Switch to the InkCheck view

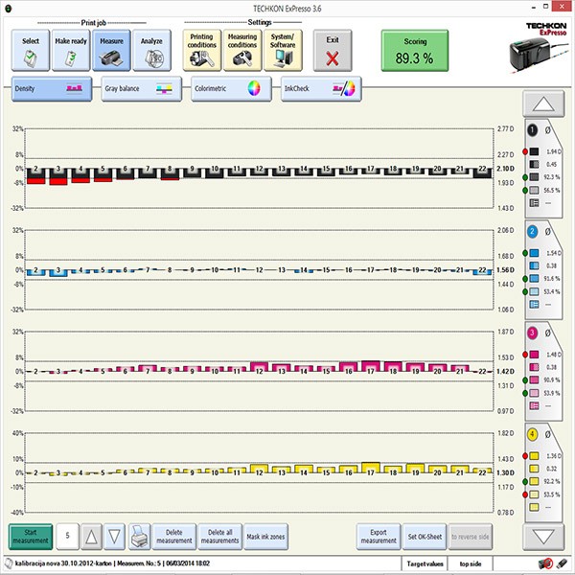pos(321,89)
